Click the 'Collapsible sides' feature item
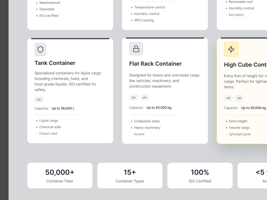This screenshot has width=267, height=200. (147, 121)
